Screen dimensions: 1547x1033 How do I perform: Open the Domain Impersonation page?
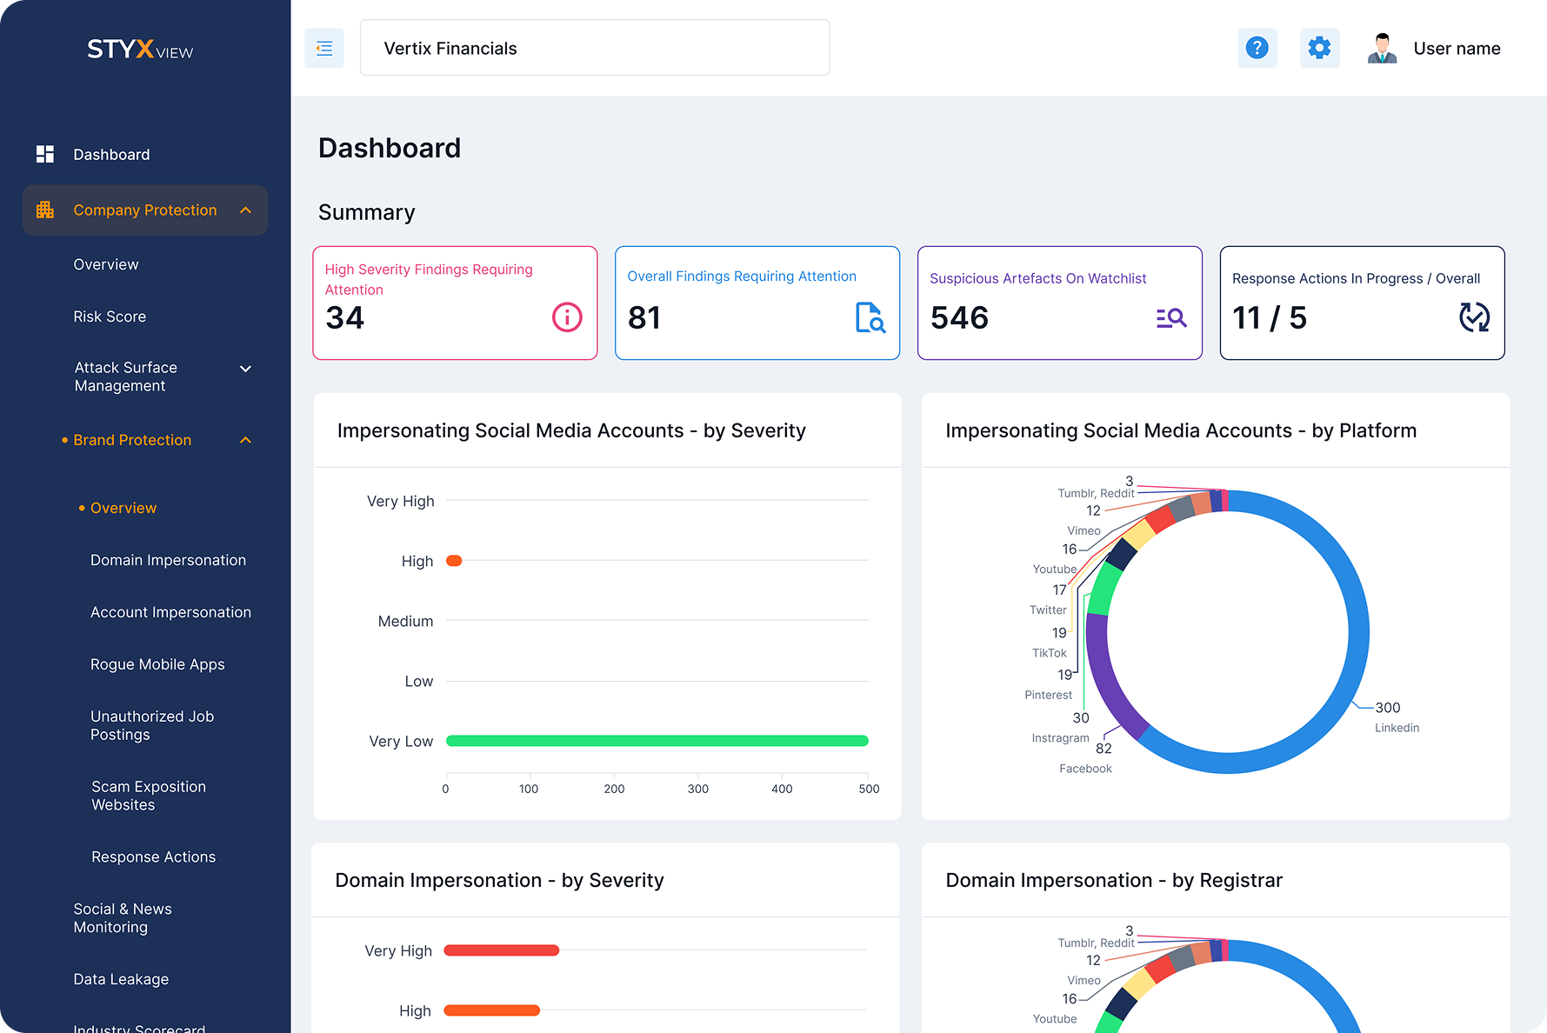(x=168, y=560)
